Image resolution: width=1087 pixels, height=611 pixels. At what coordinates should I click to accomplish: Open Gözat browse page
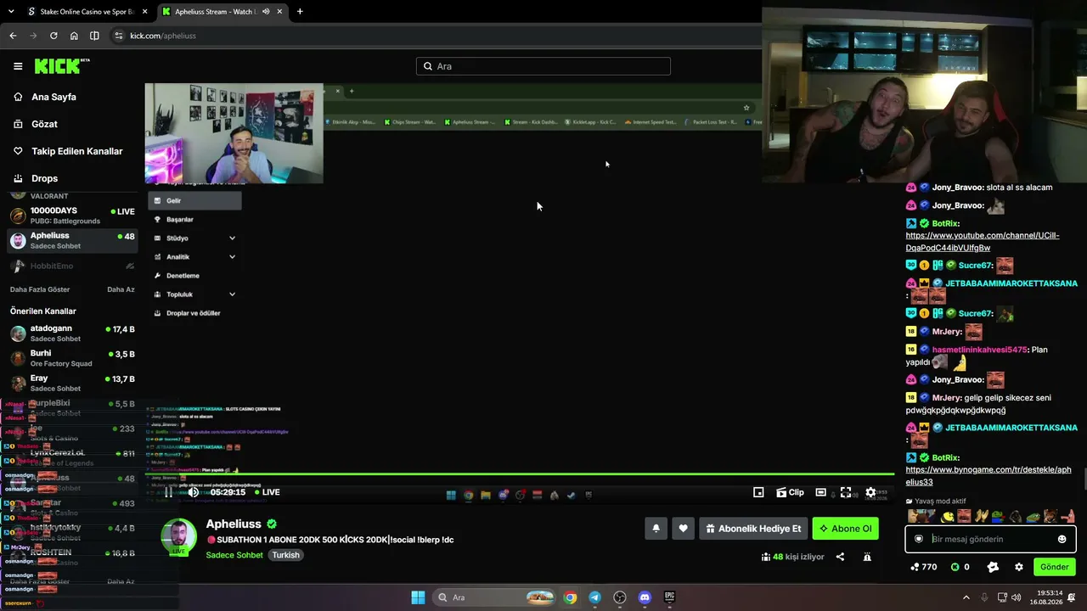[x=44, y=124]
